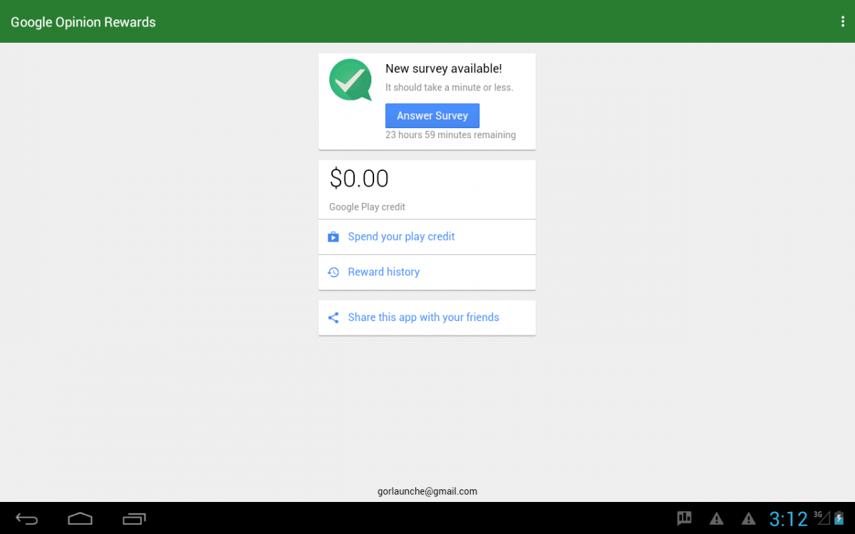Open the recent apps navigation button
This screenshot has width=855, height=534.
[134, 518]
